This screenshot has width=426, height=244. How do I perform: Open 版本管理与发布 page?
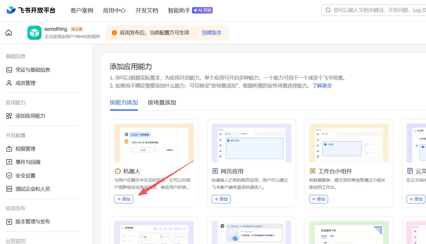tap(32, 222)
